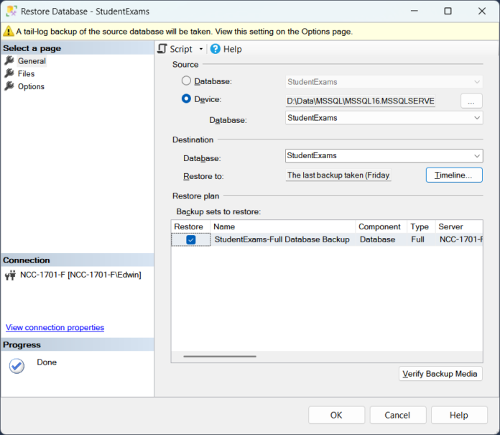Cancel the restore dialog

[x=398, y=415]
